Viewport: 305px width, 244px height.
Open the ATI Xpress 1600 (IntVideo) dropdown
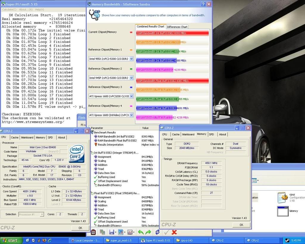(x=131, y=115)
